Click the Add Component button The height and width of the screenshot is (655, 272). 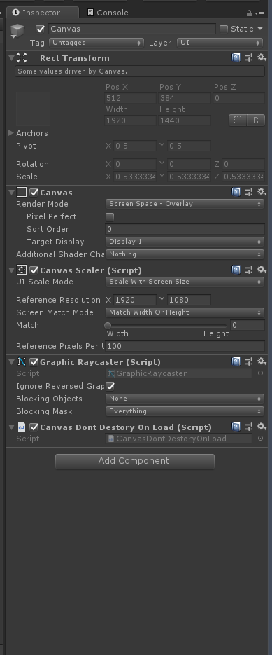[x=135, y=461]
